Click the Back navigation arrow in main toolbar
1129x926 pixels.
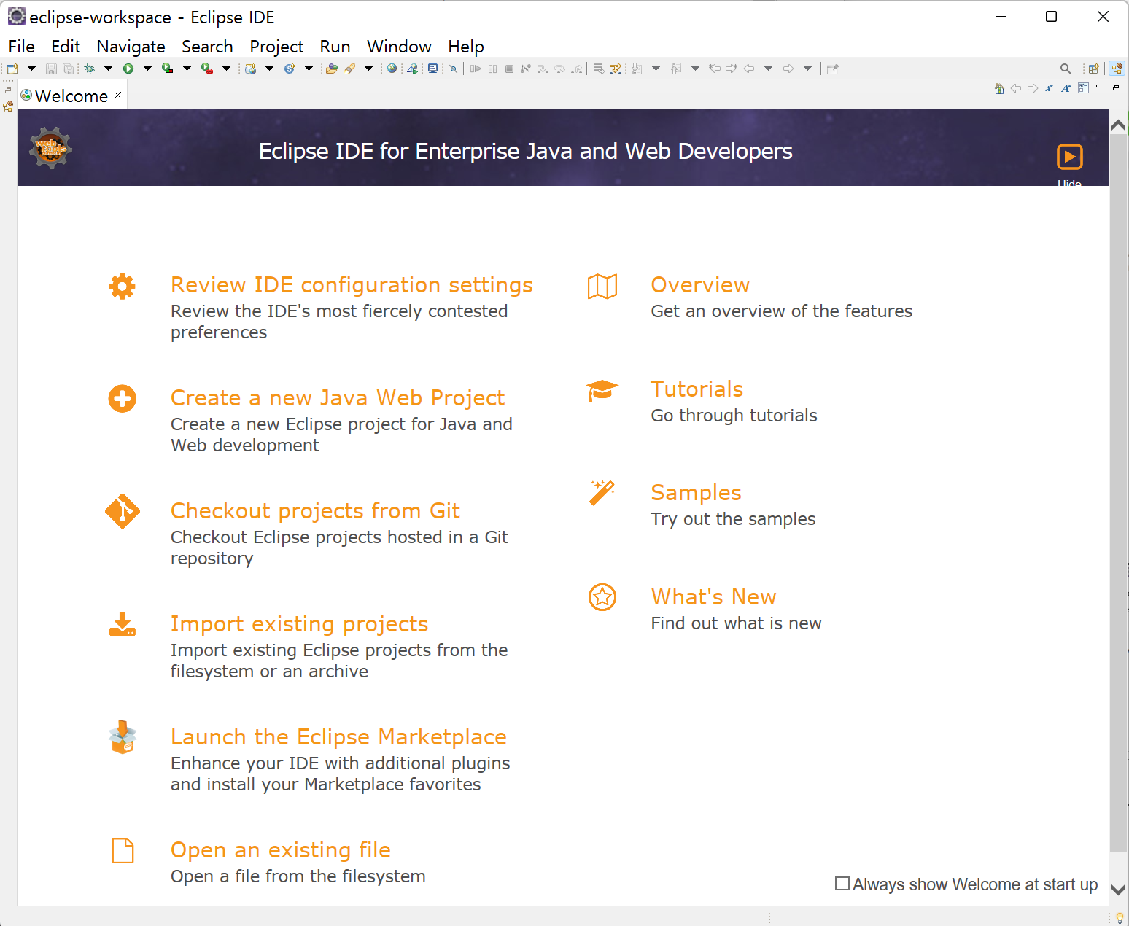click(749, 69)
